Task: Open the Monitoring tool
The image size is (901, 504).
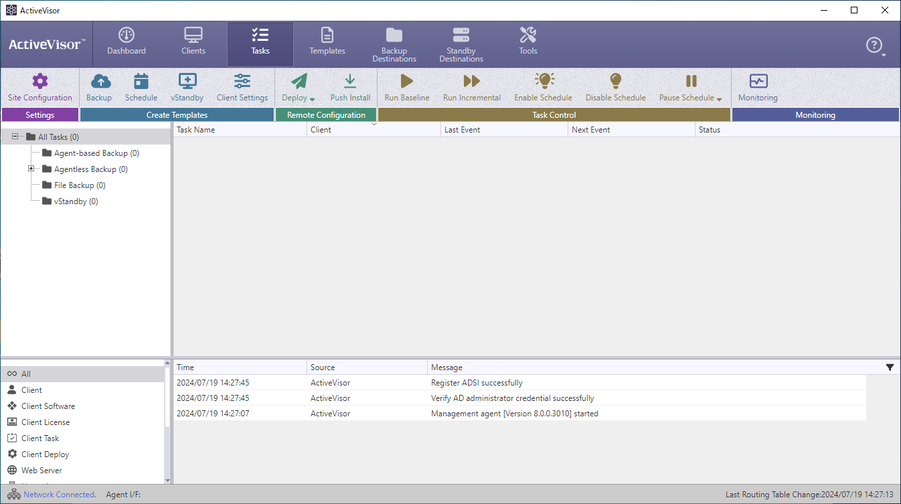Action: tap(758, 88)
